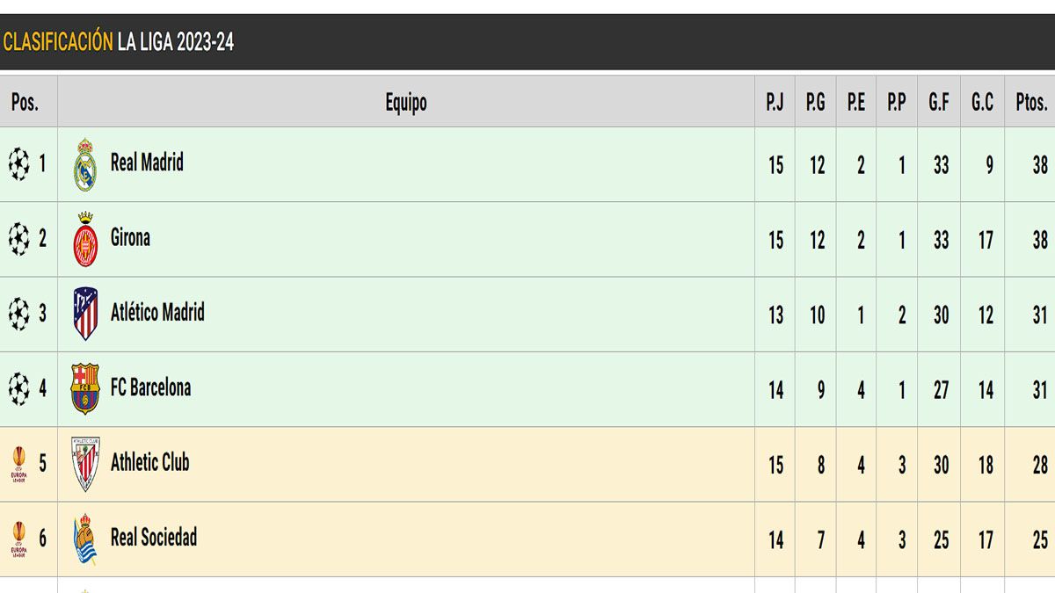Click the Equipo column header
The image size is (1055, 593).
coord(406,102)
